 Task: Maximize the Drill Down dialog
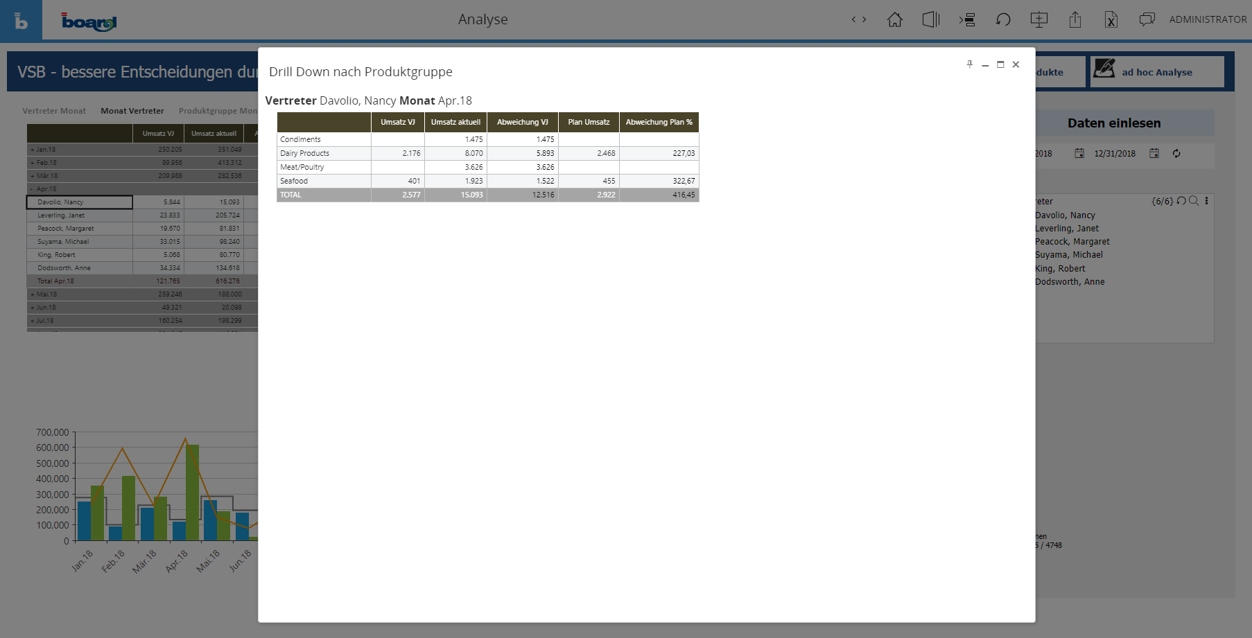tap(1000, 64)
